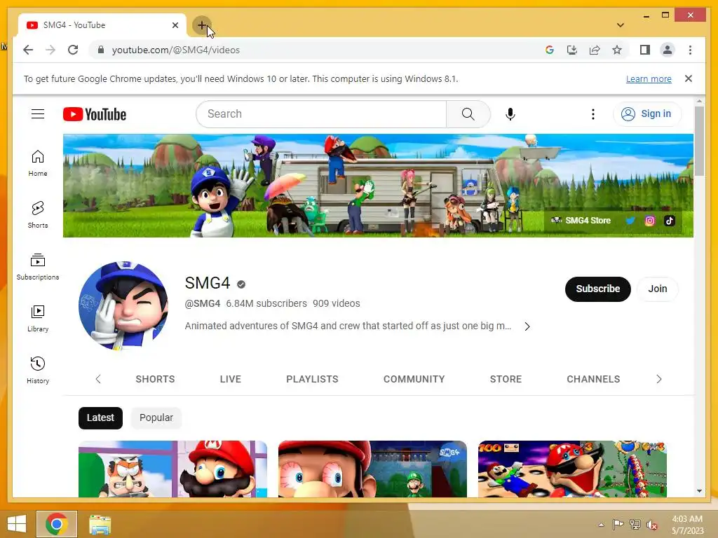Click the Install app icon in address bar
Screen dimensions: 718x538
[572, 50]
